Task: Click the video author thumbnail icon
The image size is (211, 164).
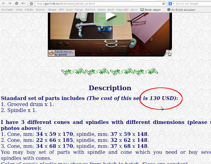Action: [x=51, y=53]
